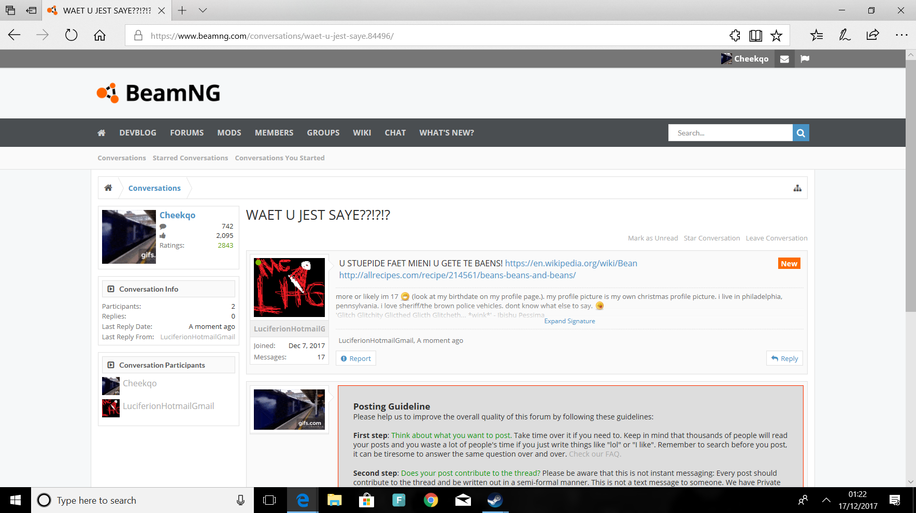Viewport: 916px width, 513px height.
Task: Open the Extensions puzzle icon
Action: [735, 35]
